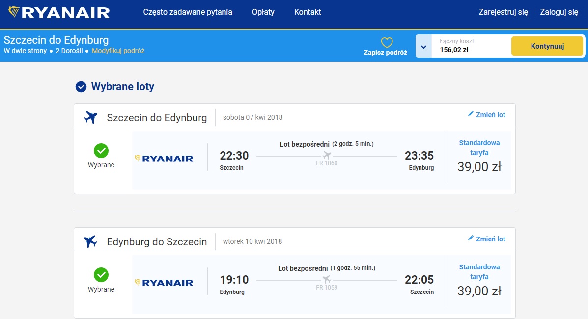Expand the Łączny koszt dropdown chevron
Screen dimensions: 588x319
coord(424,47)
